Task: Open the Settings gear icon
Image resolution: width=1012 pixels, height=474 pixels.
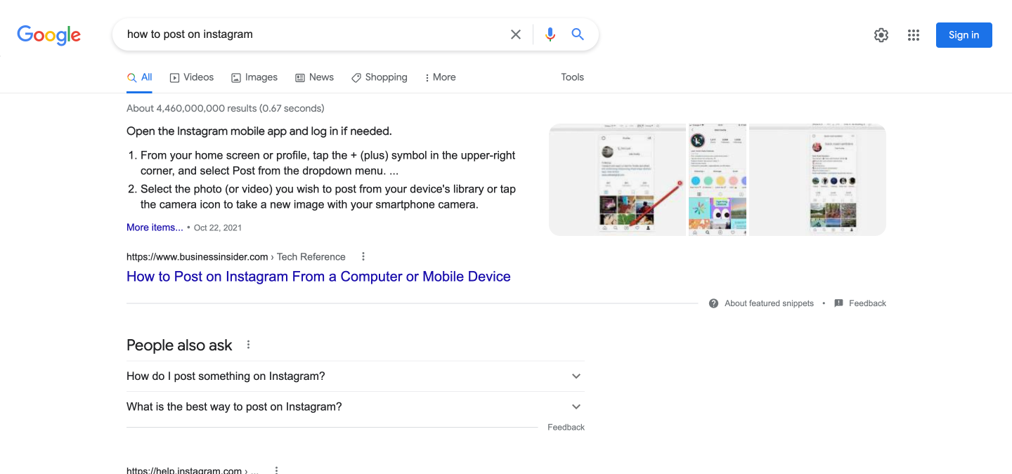Action: (x=881, y=35)
